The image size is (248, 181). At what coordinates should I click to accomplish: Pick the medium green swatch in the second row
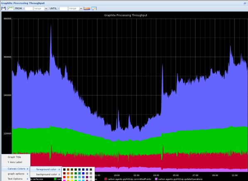(76, 173)
